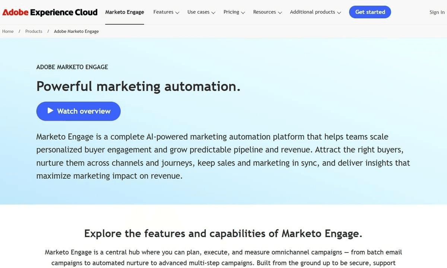The image size is (447, 268).
Task: Expand the Features dropdown menu
Action: point(166,12)
